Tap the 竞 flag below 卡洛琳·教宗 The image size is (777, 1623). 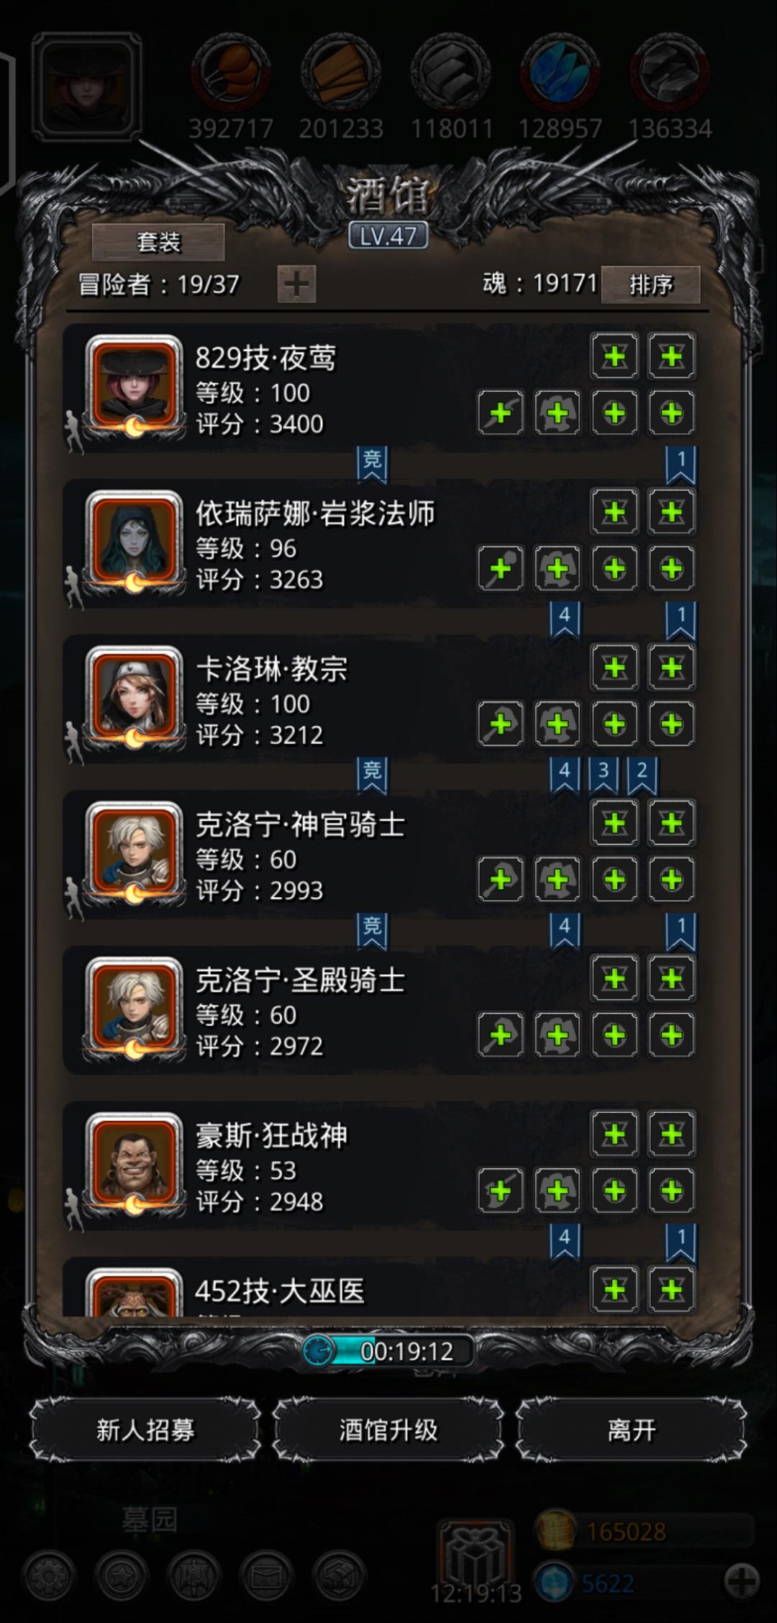[372, 774]
